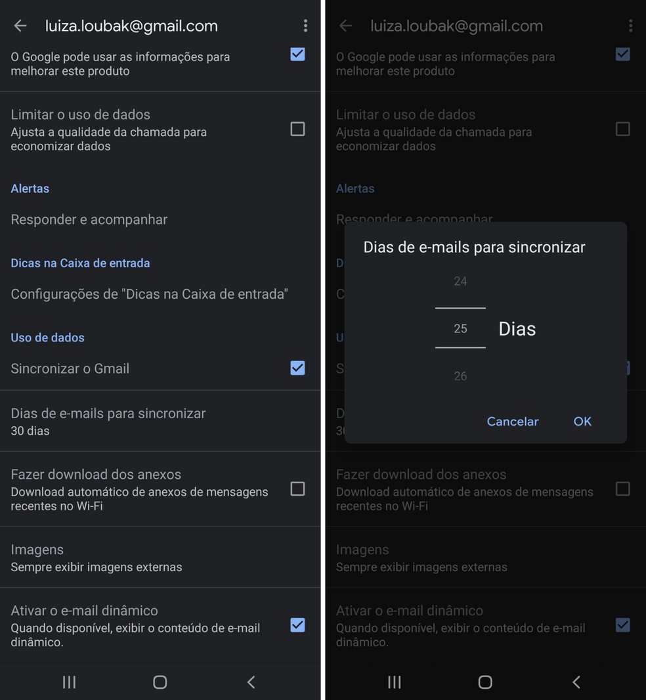
Task: Click Cancelar in the sync days dialog
Action: [513, 422]
